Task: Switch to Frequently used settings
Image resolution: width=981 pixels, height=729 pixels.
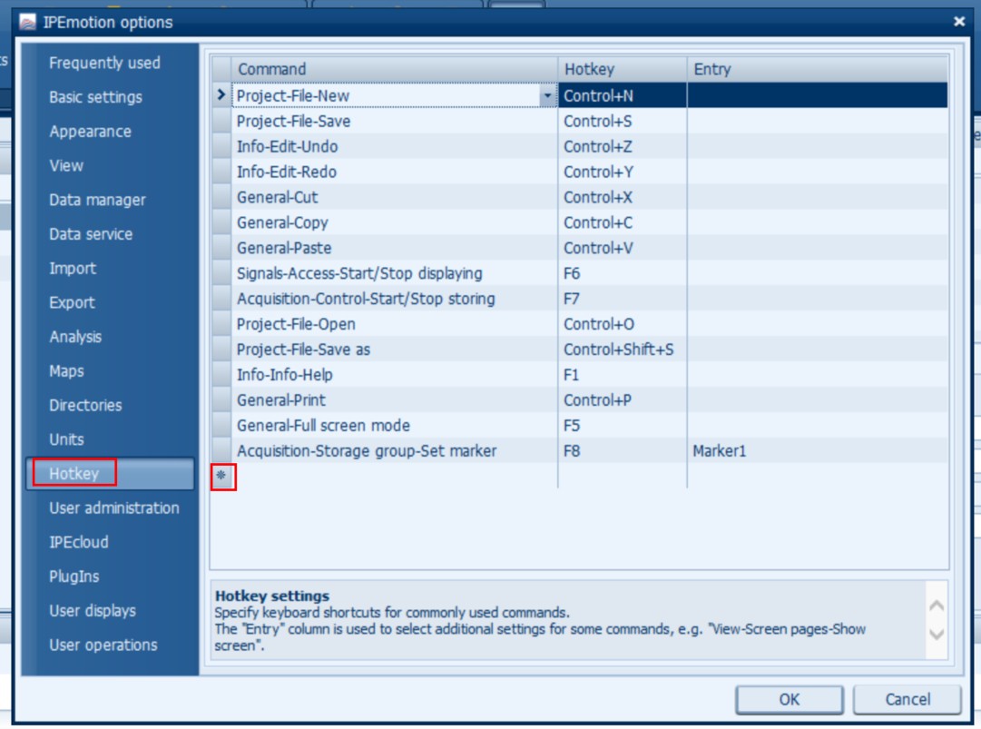Action: 104,63
